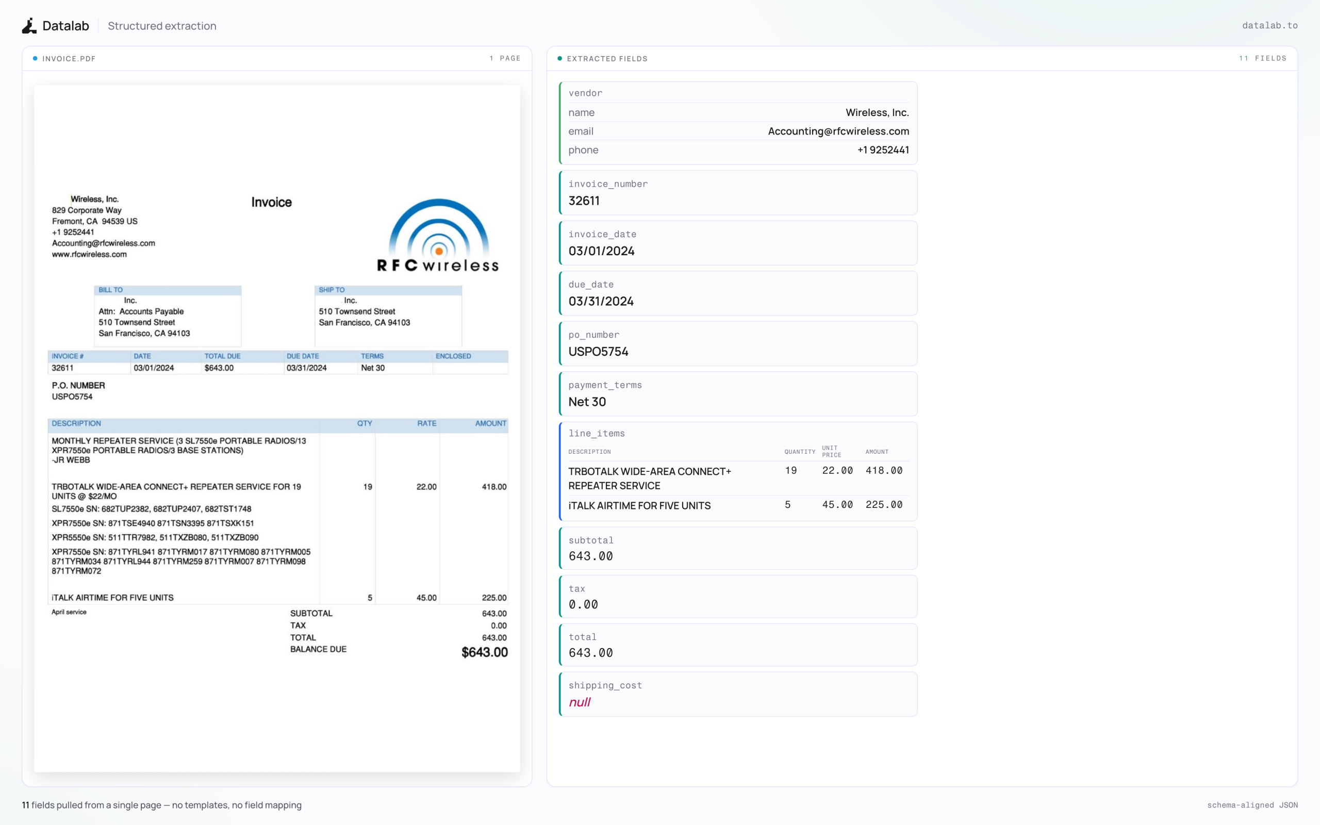Click the QUANTITY column header

tap(800, 452)
